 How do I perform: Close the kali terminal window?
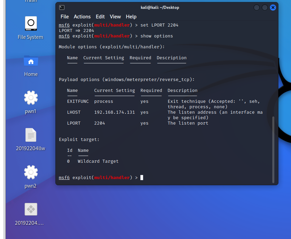273,7
